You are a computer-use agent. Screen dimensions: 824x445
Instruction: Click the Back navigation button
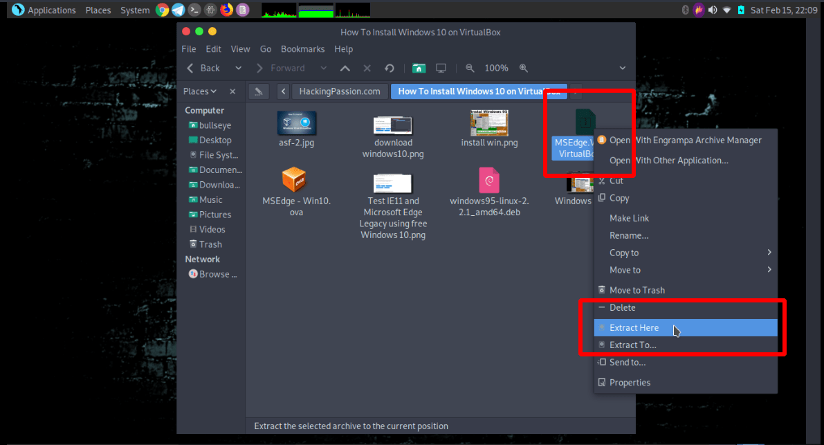(204, 69)
